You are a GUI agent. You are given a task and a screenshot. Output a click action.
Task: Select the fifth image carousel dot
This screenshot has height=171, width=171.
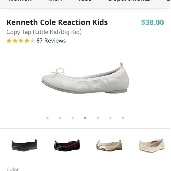pyautogui.click(x=98, y=118)
